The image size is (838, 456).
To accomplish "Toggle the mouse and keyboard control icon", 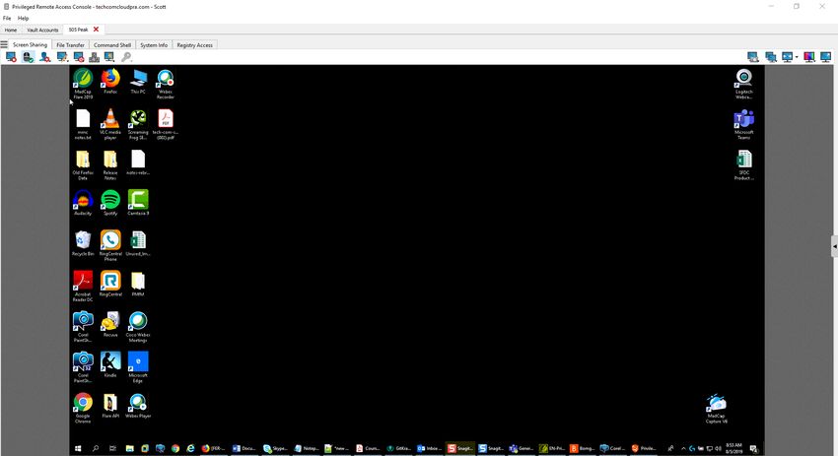I will (x=28, y=57).
